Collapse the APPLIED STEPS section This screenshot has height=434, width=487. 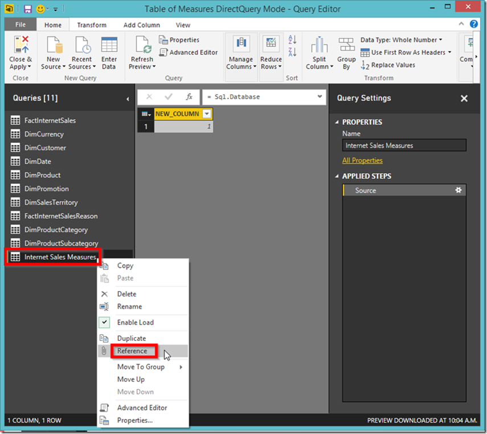[x=337, y=176]
